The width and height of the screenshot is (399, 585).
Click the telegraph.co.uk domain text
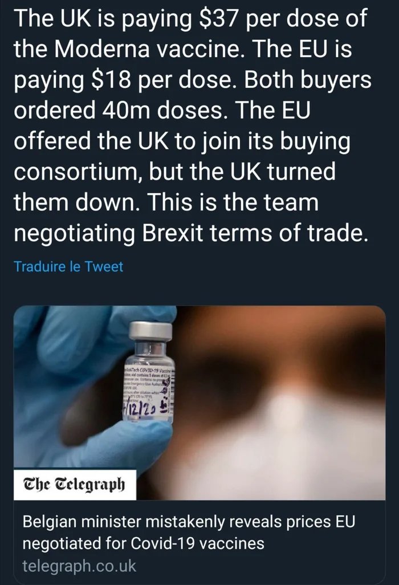pyautogui.click(x=79, y=566)
